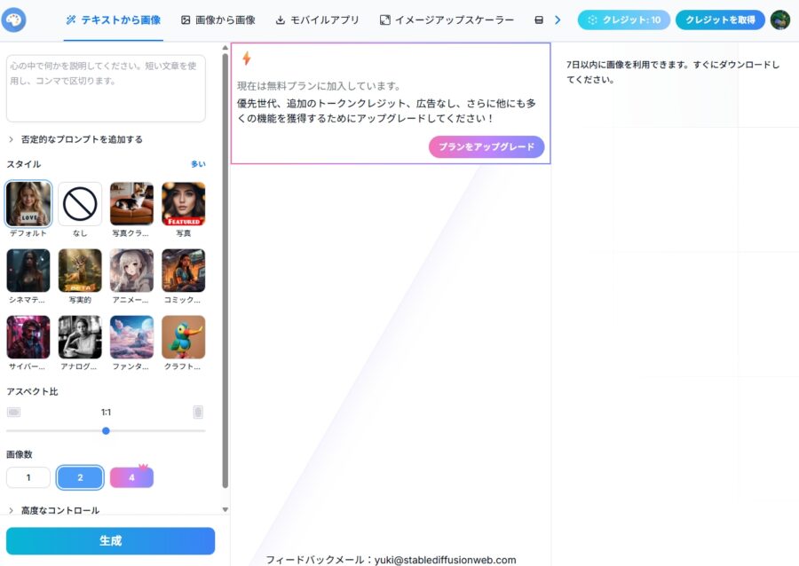799x566 pixels.
Task: Choose the 写真 featured style
Action: click(x=184, y=203)
